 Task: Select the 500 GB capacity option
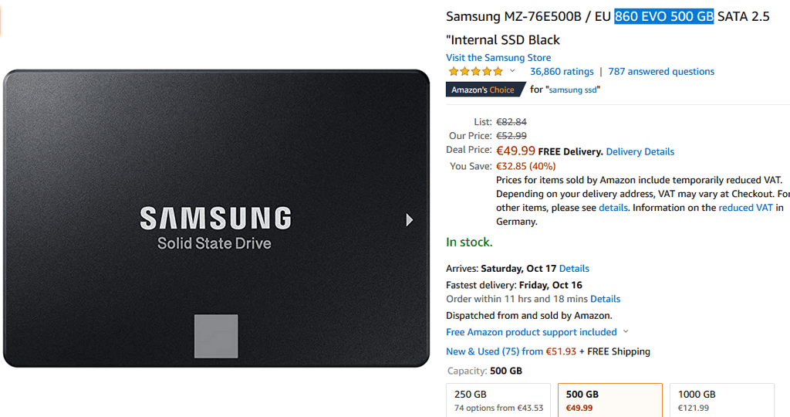(610, 400)
